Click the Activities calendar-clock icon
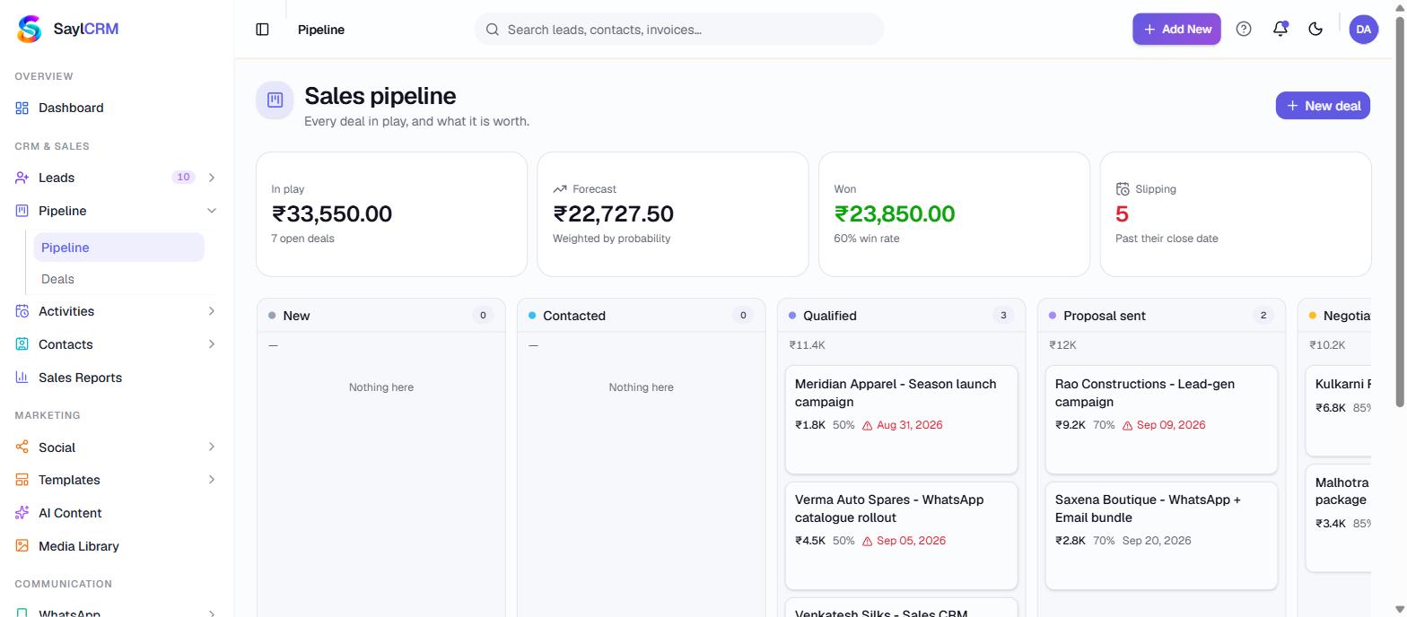This screenshot has width=1407, height=617. pos(22,311)
